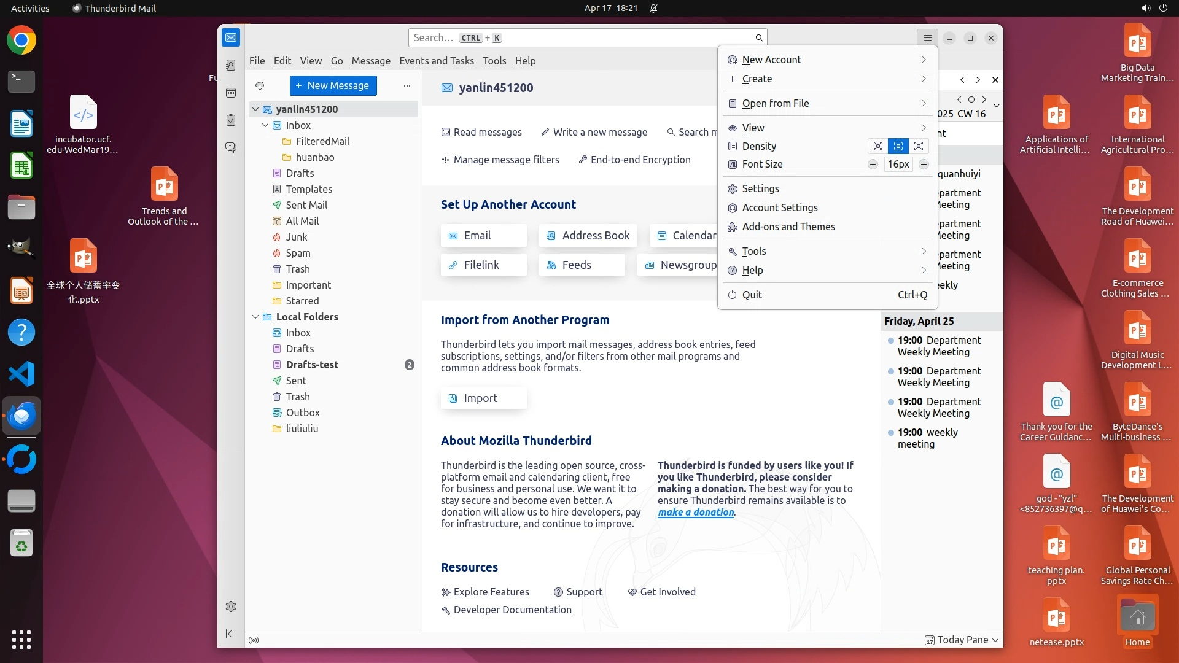Click the folder pane options ellipsis

point(407,86)
